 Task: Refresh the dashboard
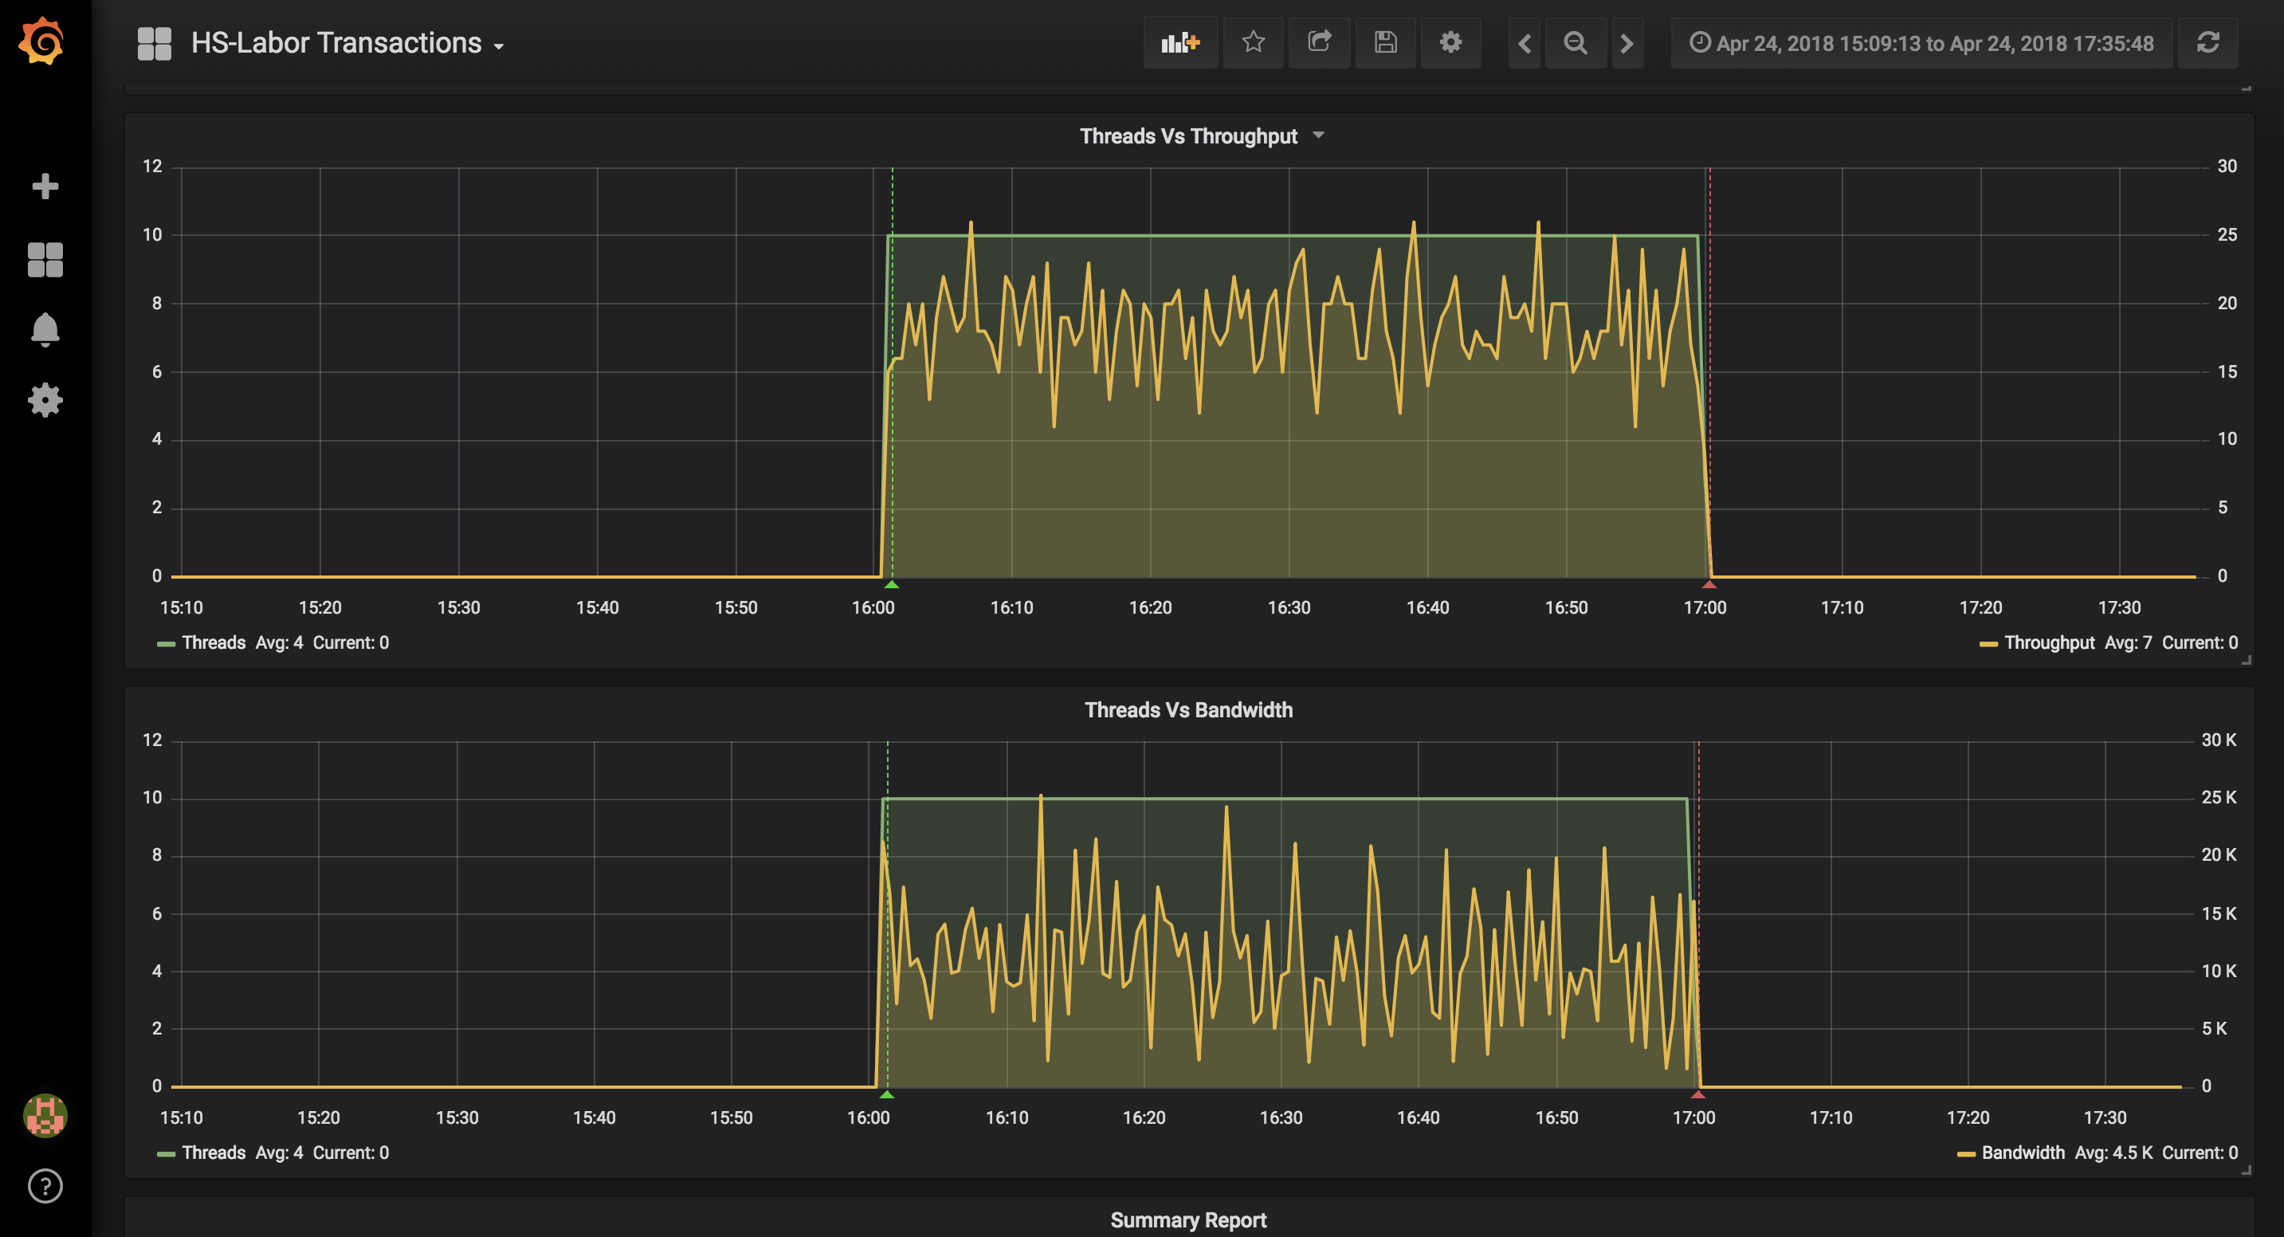click(x=2207, y=42)
